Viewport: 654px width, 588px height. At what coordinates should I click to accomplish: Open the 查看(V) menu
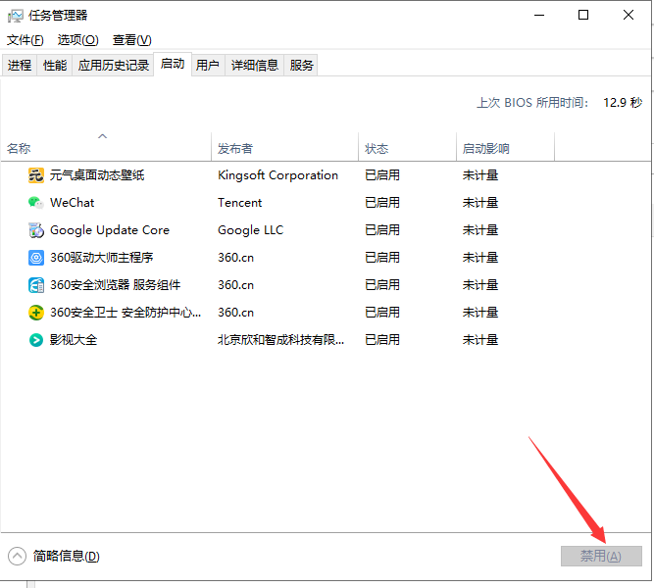131,40
